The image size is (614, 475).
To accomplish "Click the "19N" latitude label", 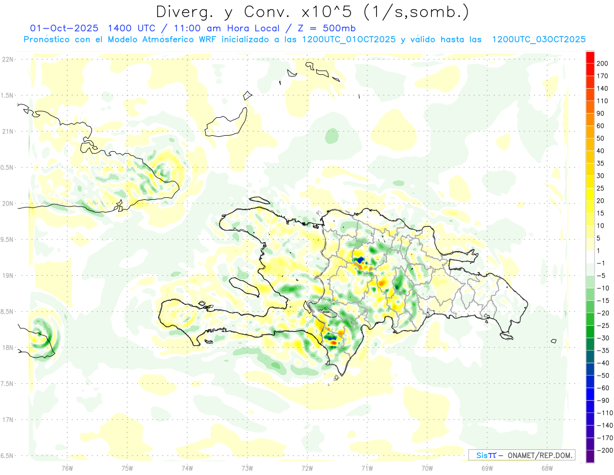I will pos(7,275).
